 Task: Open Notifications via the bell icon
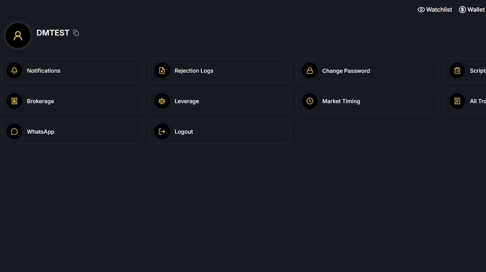pyautogui.click(x=14, y=71)
